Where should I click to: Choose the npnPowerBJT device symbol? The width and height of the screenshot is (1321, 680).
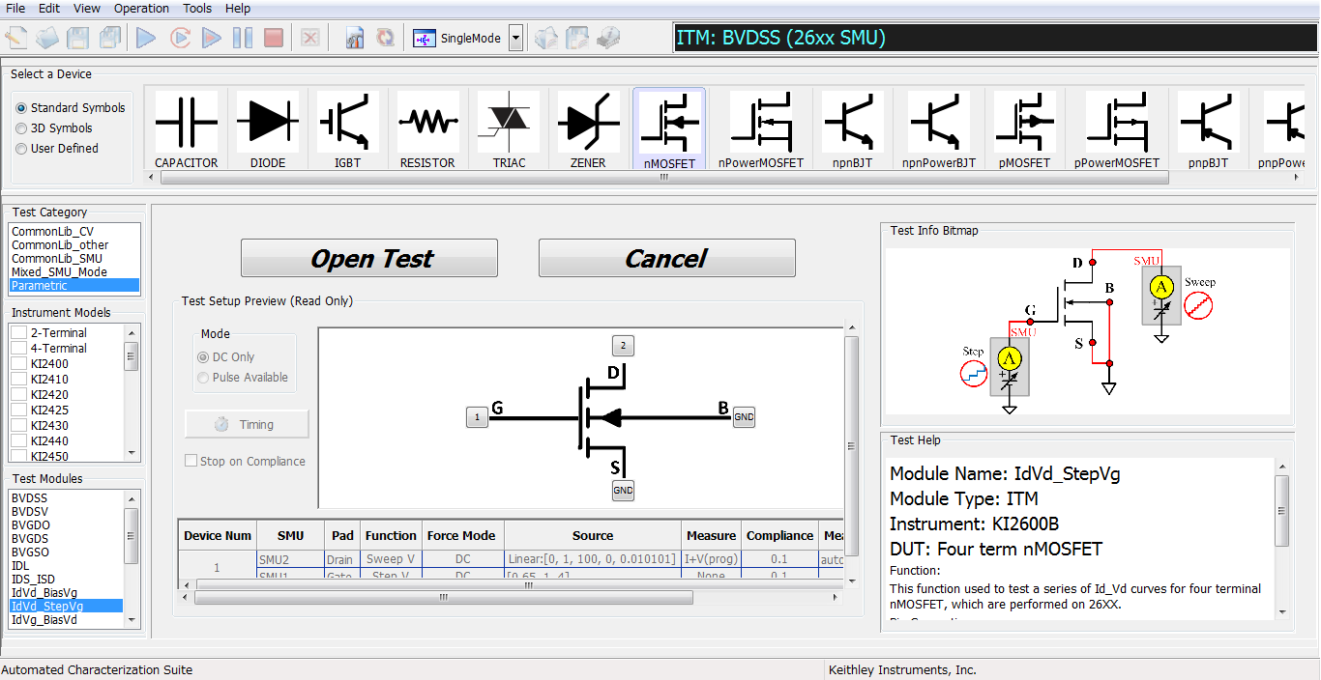click(939, 129)
